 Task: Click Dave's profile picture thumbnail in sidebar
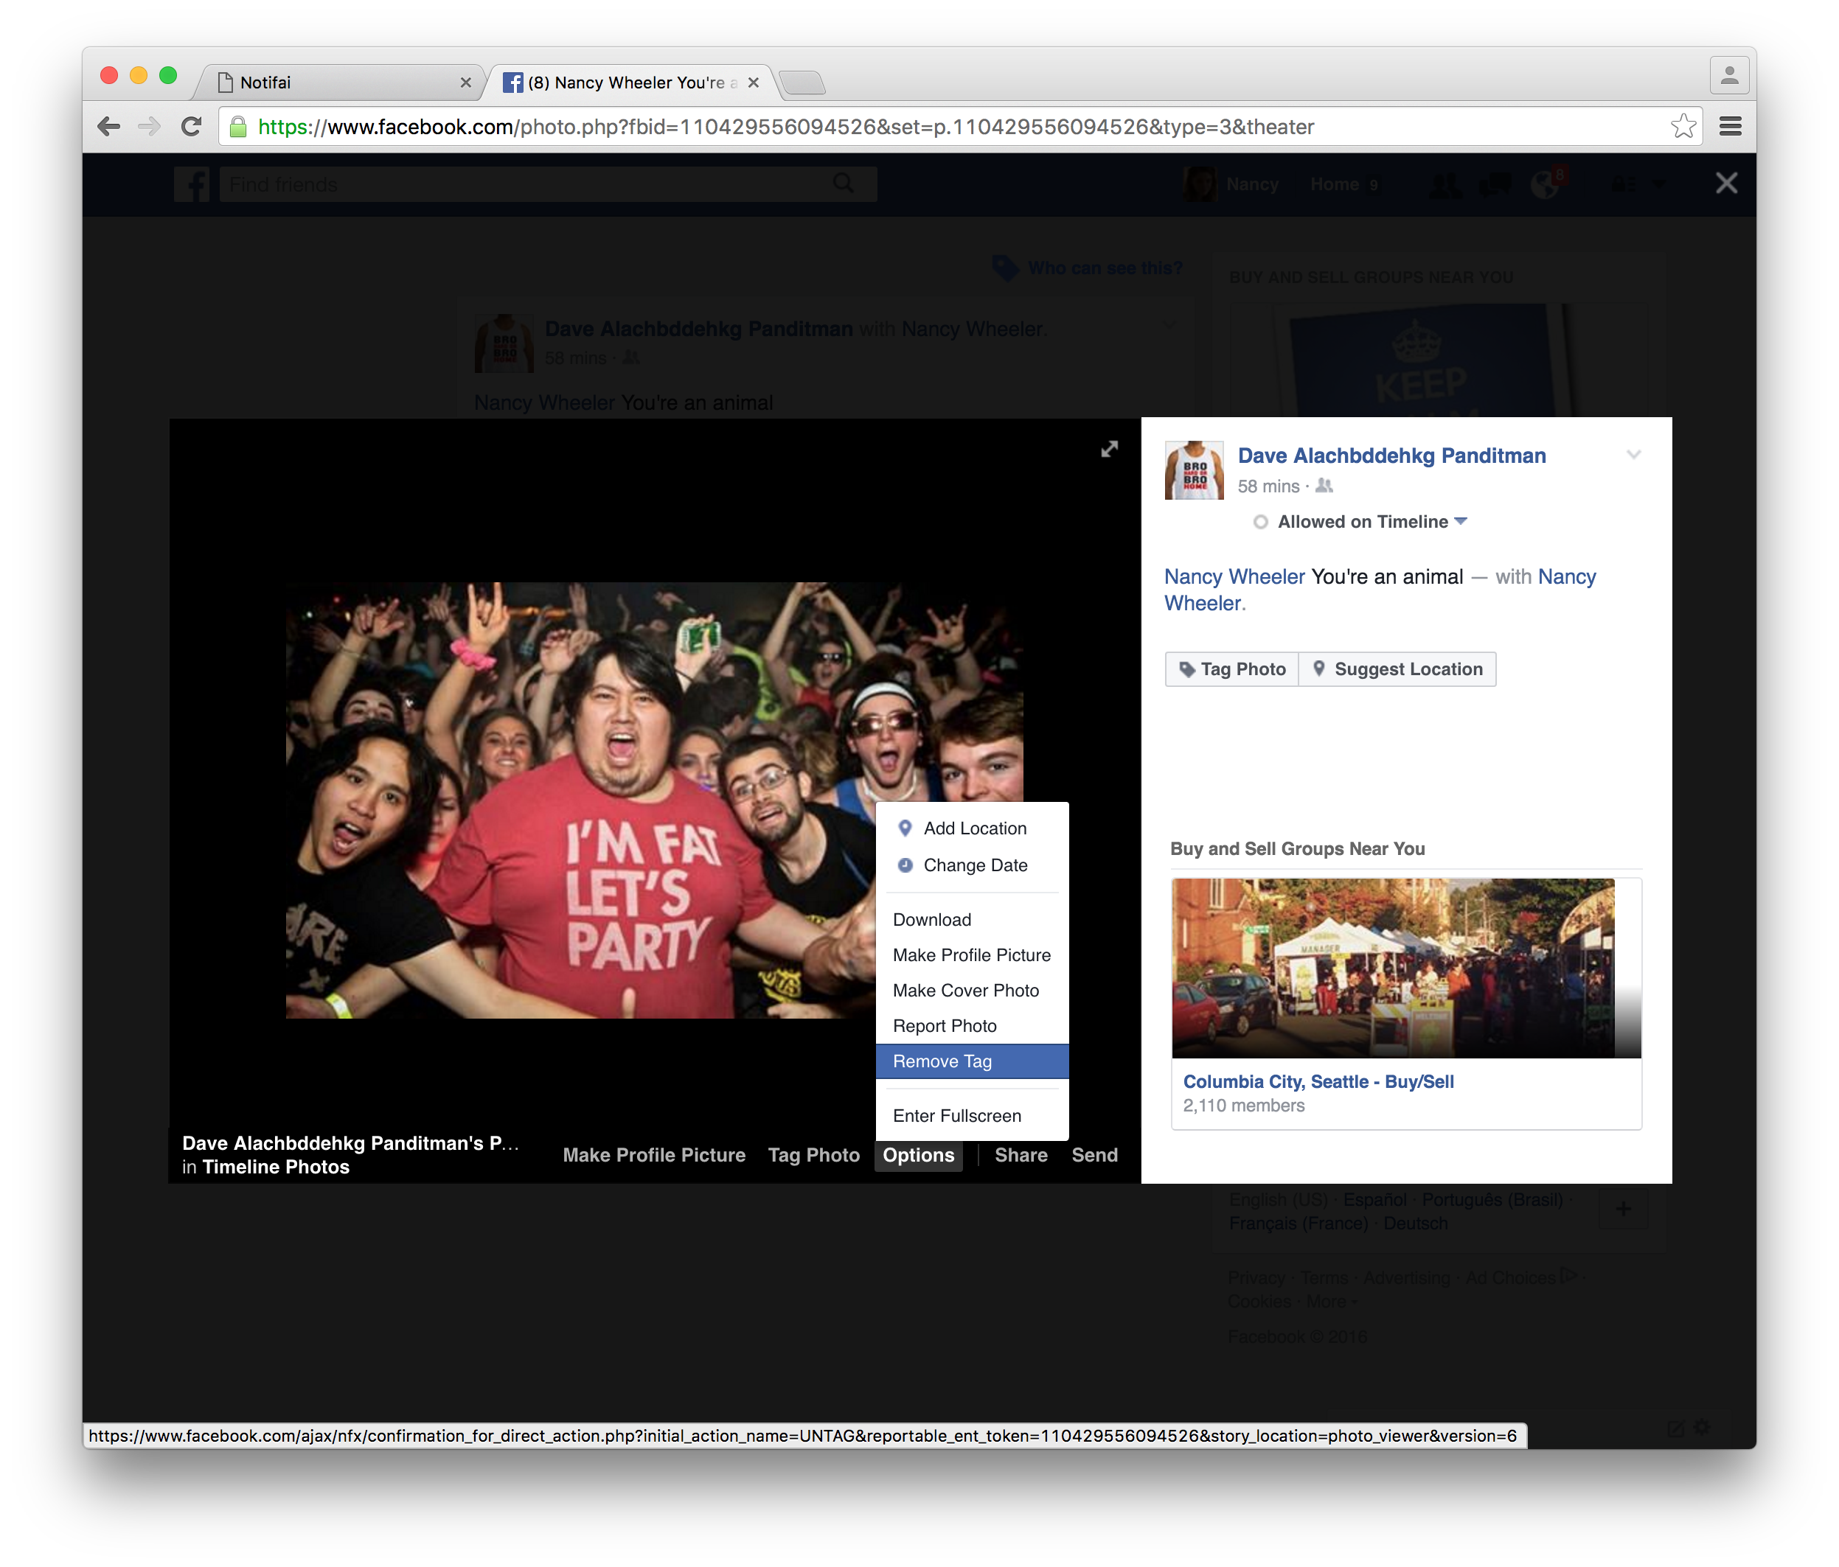click(1194, 470)
